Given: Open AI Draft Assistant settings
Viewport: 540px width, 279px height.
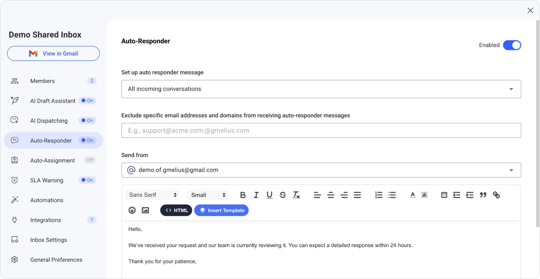Looking at the screenshot, I should pos(53,101).
